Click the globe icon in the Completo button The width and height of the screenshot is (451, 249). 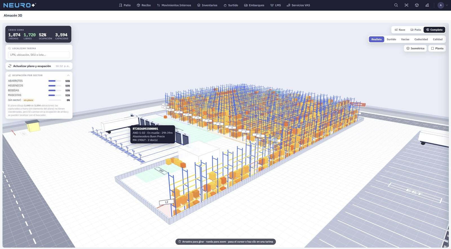[428, 30]
